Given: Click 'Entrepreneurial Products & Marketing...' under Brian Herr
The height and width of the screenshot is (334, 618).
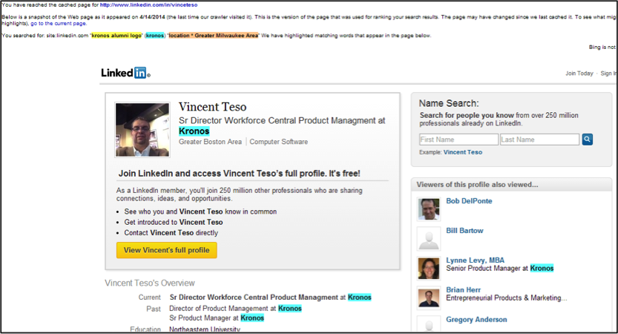Looking at the screenshot, I should pyautogui.click(x=507, y=298).
